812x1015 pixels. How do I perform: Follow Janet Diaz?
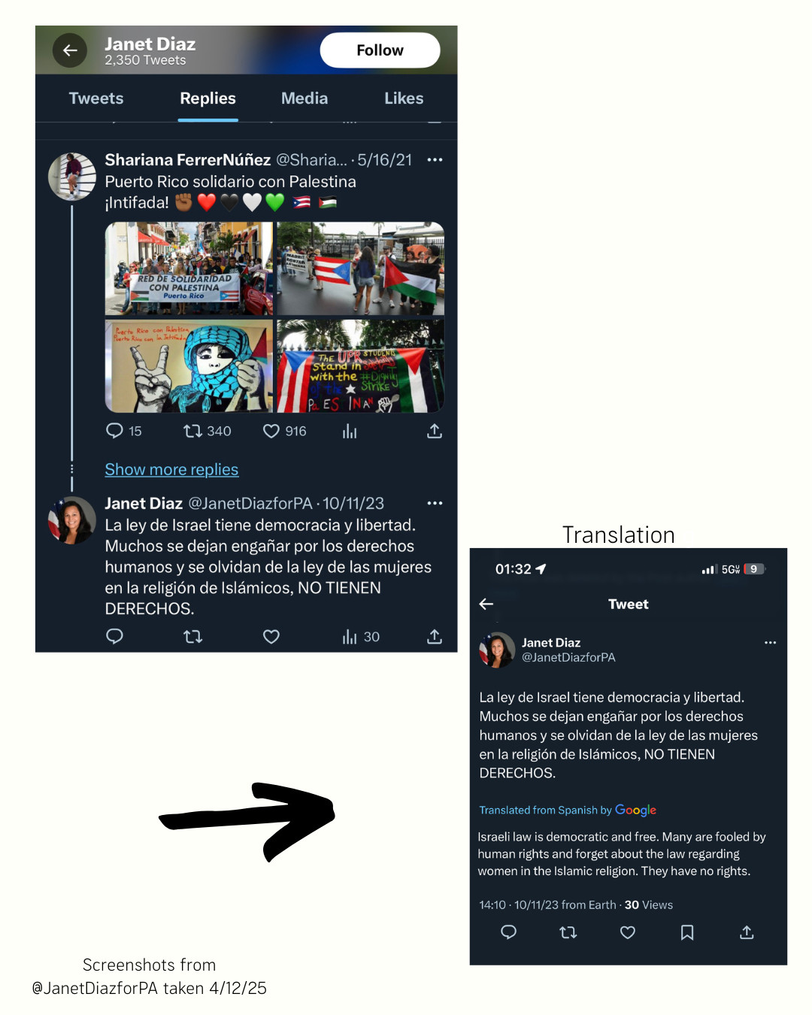(x=380, y=50)
